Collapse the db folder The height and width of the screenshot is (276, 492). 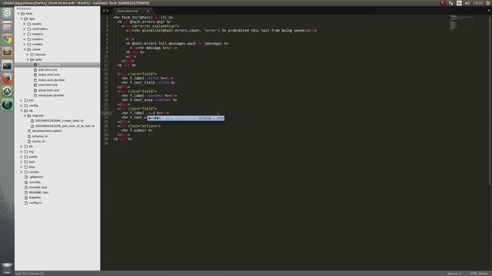click(22, 110)
